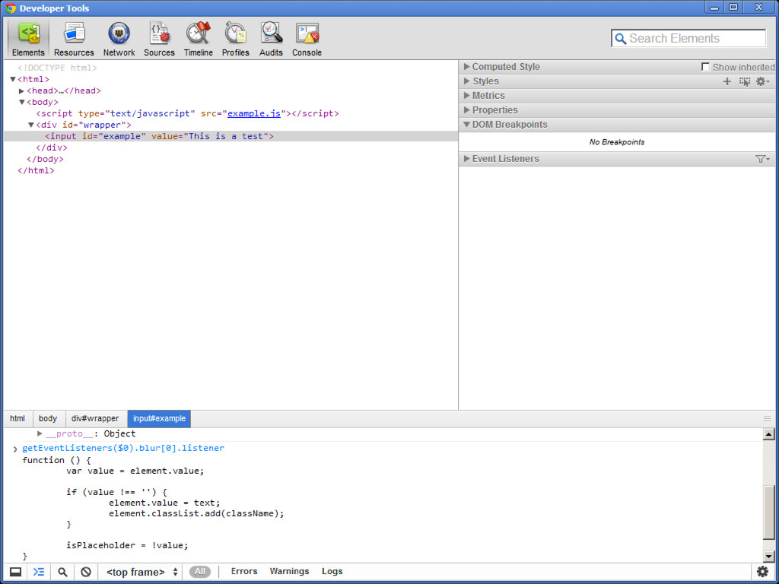This screenshot has width=779, height=584.
Task: Click console scrollbar down arrow
Action: click(x=768, y=557)
